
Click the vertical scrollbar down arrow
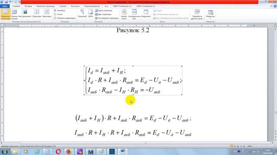point(275,131)
